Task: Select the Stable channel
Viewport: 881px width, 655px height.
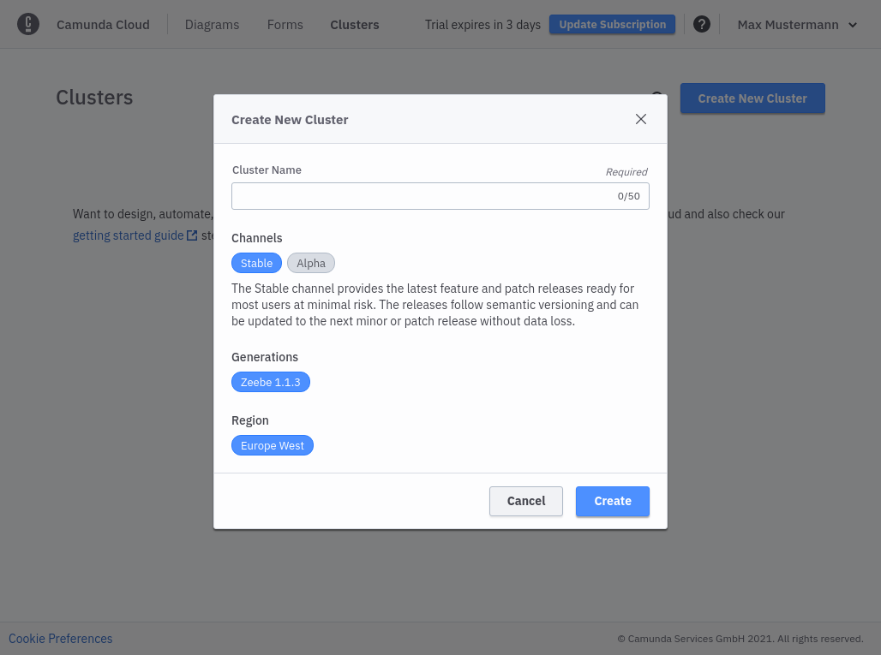Action: tap(256, 262)
